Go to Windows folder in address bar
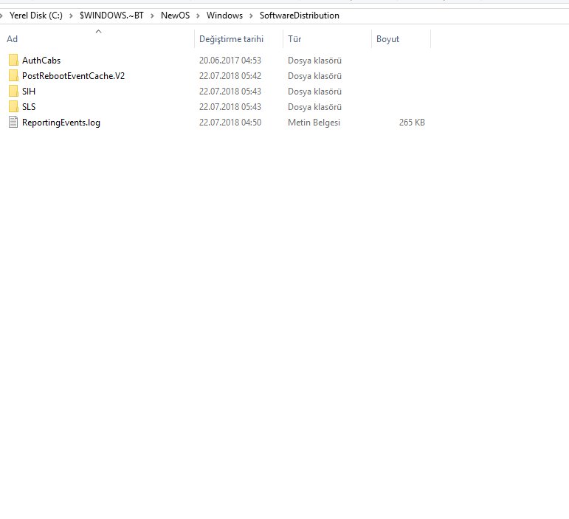Viewport: 569px width, 519px height. (x=224, y=16)
